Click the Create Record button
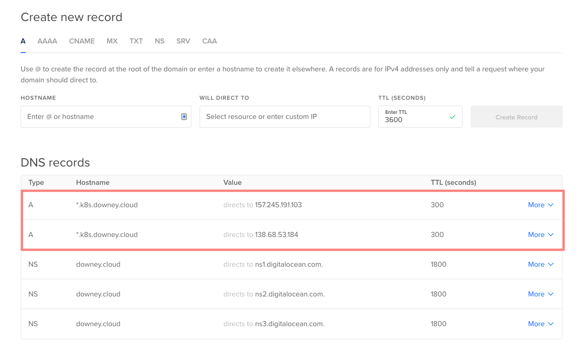 coord(516,117)
